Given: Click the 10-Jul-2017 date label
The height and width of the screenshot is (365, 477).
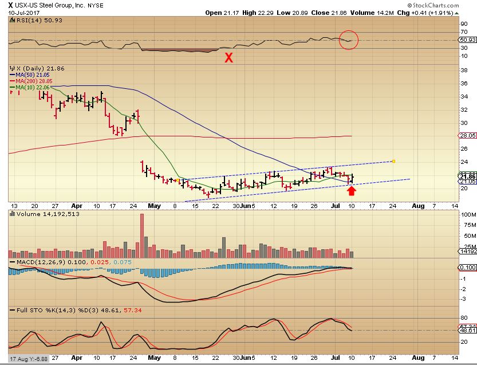Looking at the screenshot, I should click(23, 13).
